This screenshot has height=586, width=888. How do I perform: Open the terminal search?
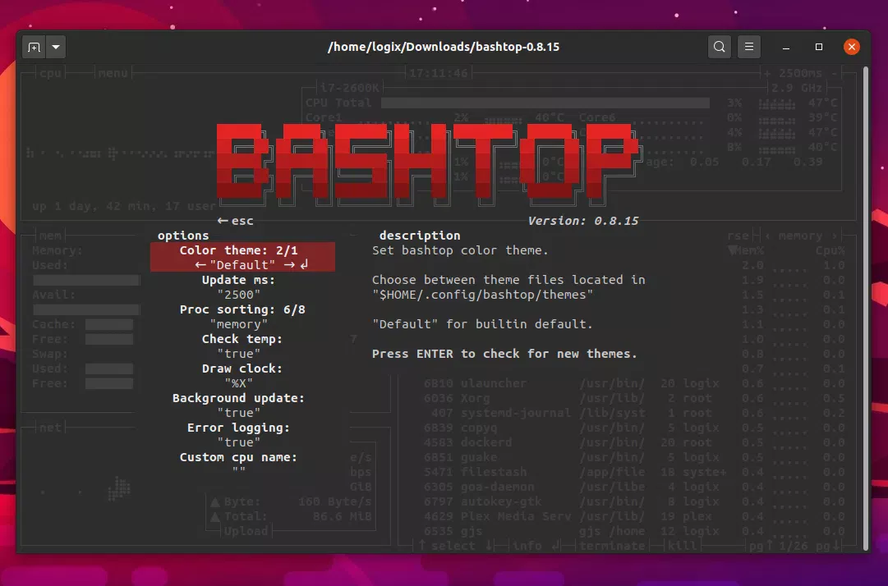(x=719, y=47)
